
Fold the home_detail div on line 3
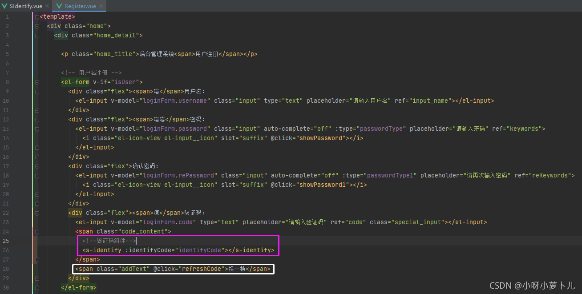(x=37, y=36)
